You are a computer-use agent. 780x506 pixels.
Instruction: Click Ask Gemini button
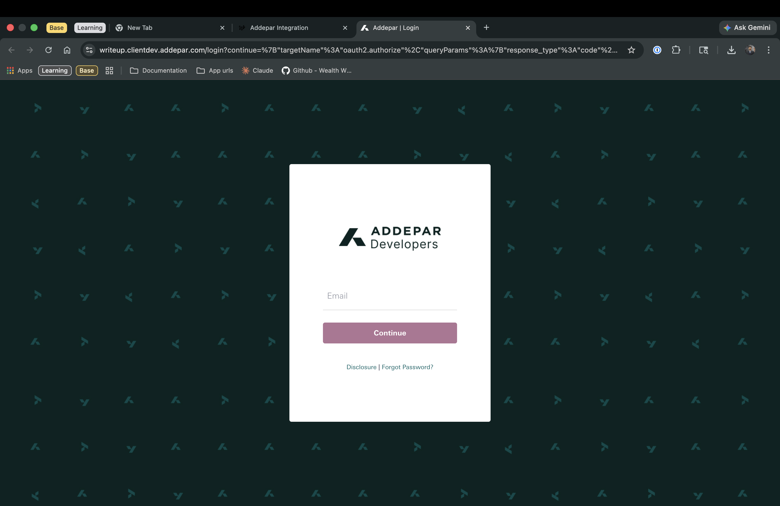pyautogui.click(x=748, y=28)
